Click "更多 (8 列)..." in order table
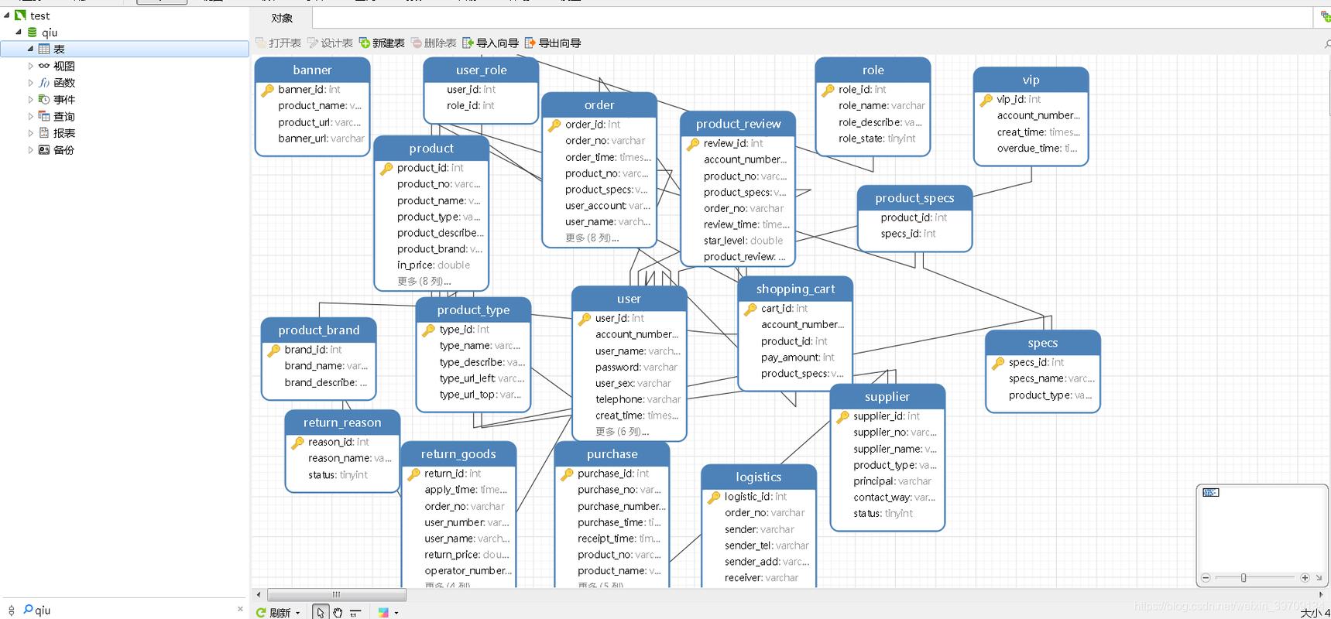This screenshot has width=1331, height=619. click(x=592, y=238)
